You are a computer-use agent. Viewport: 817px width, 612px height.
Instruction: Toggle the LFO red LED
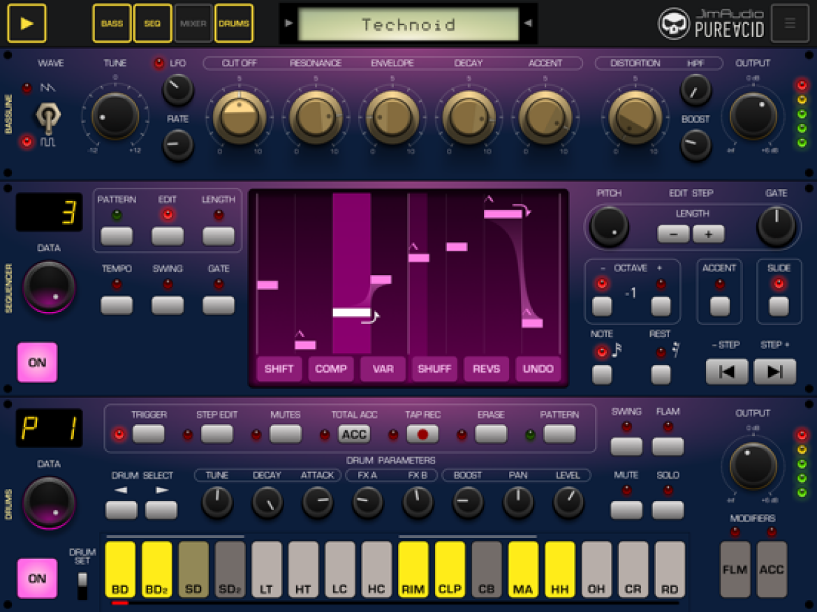pyautogui.click(x=159, y=64)
